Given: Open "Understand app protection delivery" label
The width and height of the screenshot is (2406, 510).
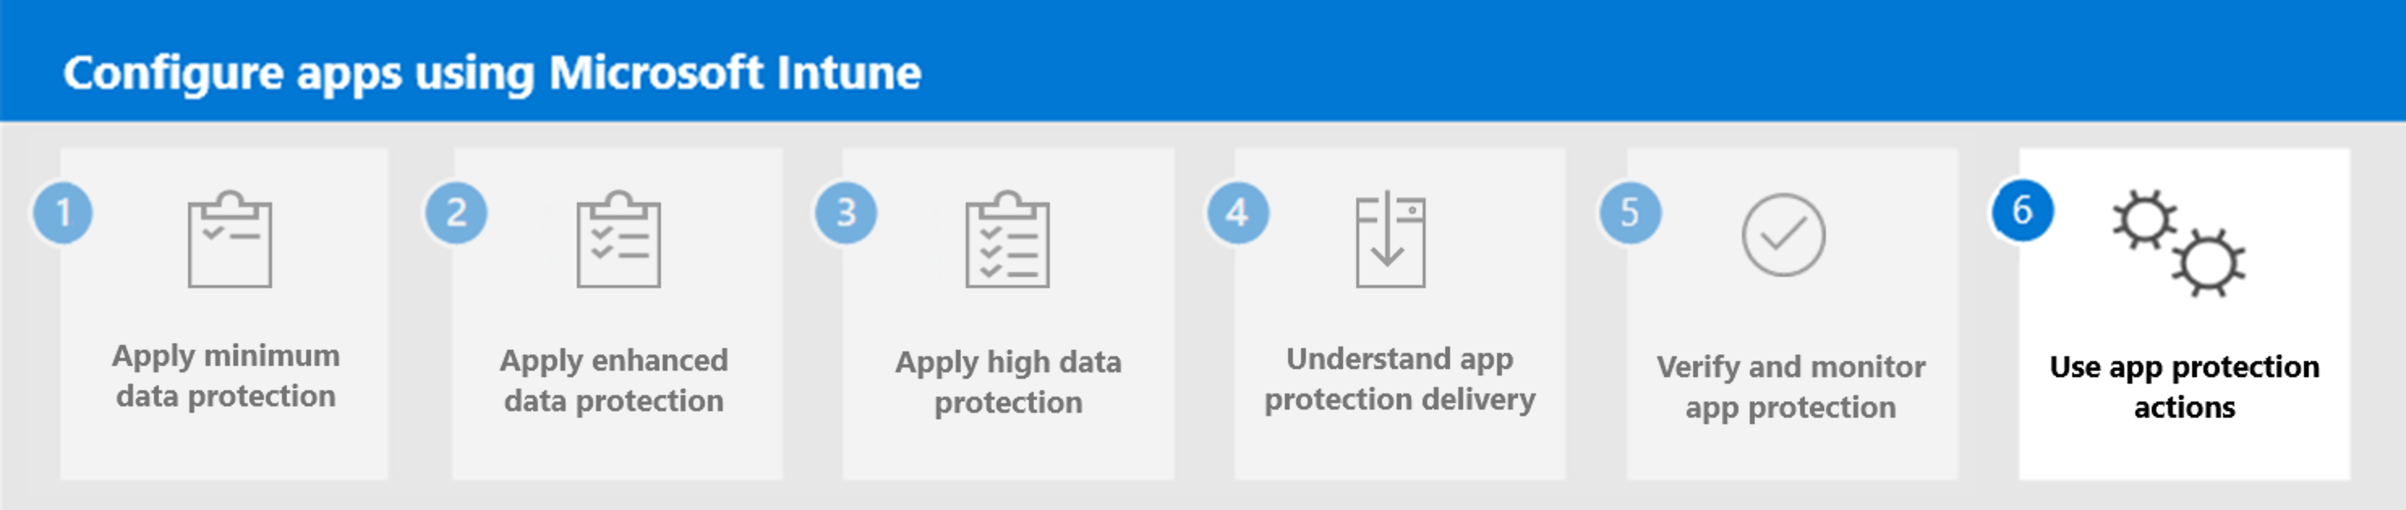Looking at the screenshot, I should [1399, 378].
